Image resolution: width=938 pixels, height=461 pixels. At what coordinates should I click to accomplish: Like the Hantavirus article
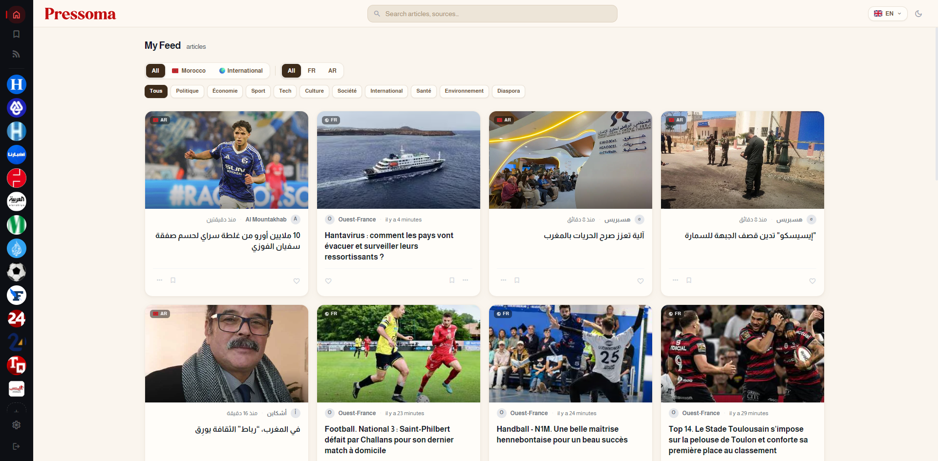[328, 281]
